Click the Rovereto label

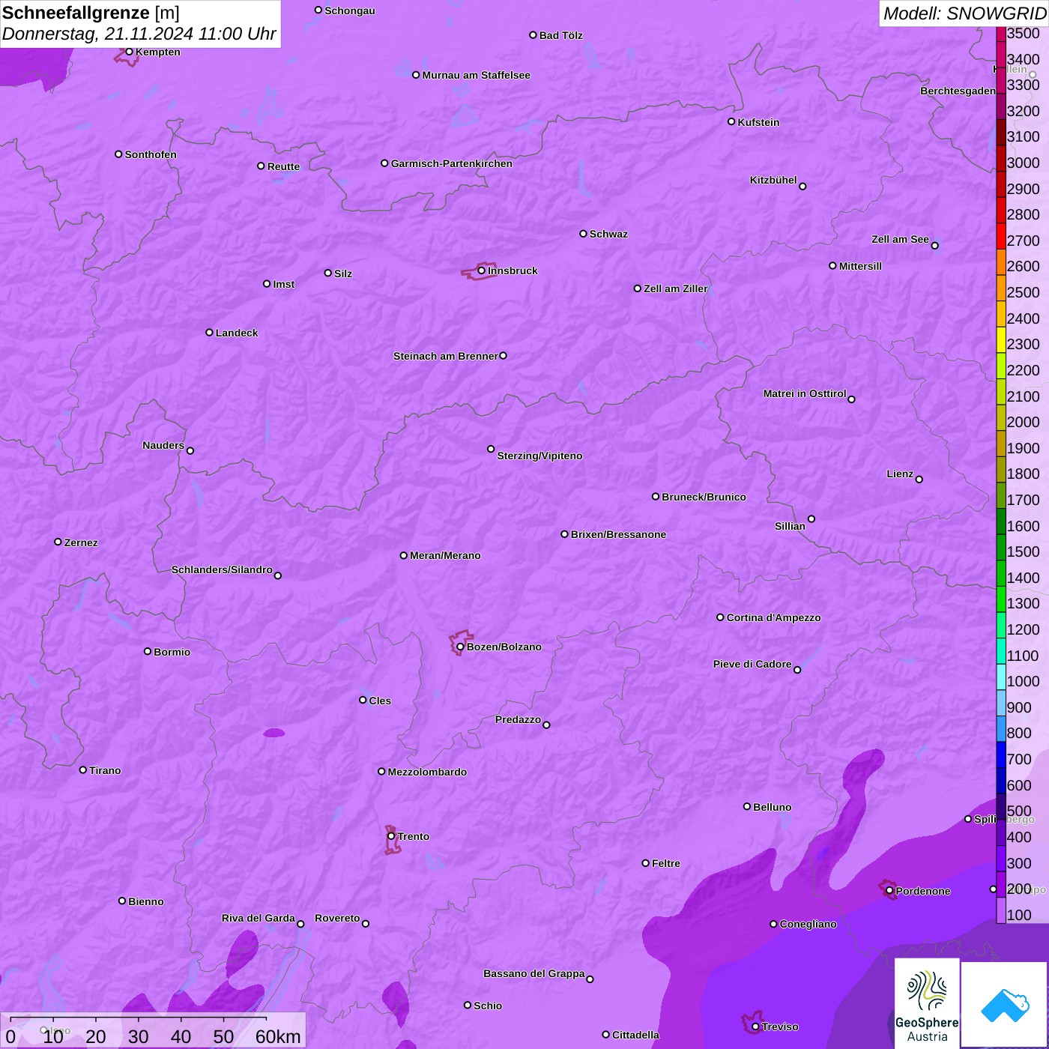coord(337,918)
